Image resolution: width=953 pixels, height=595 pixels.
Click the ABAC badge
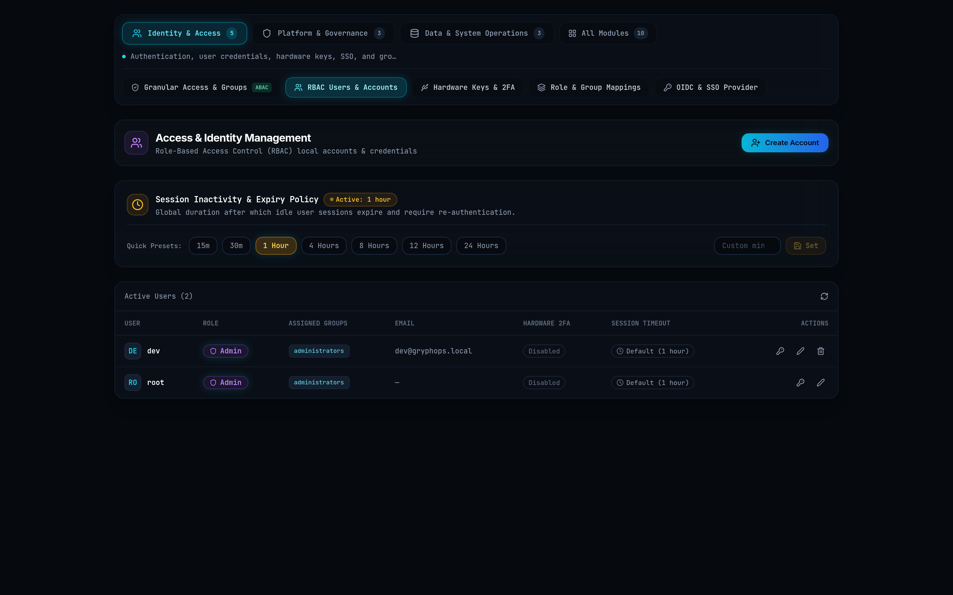tap(261, 87)
